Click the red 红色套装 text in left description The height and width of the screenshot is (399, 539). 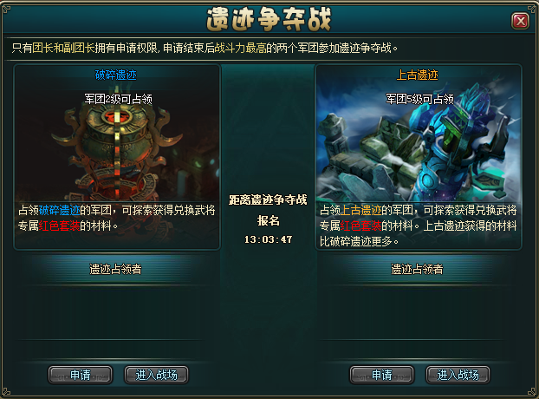59,226
